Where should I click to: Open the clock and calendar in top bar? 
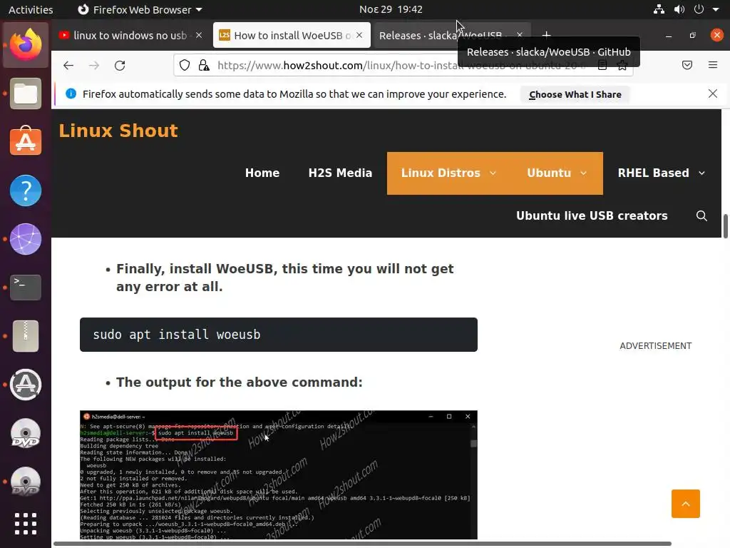(x=391, y=9)
